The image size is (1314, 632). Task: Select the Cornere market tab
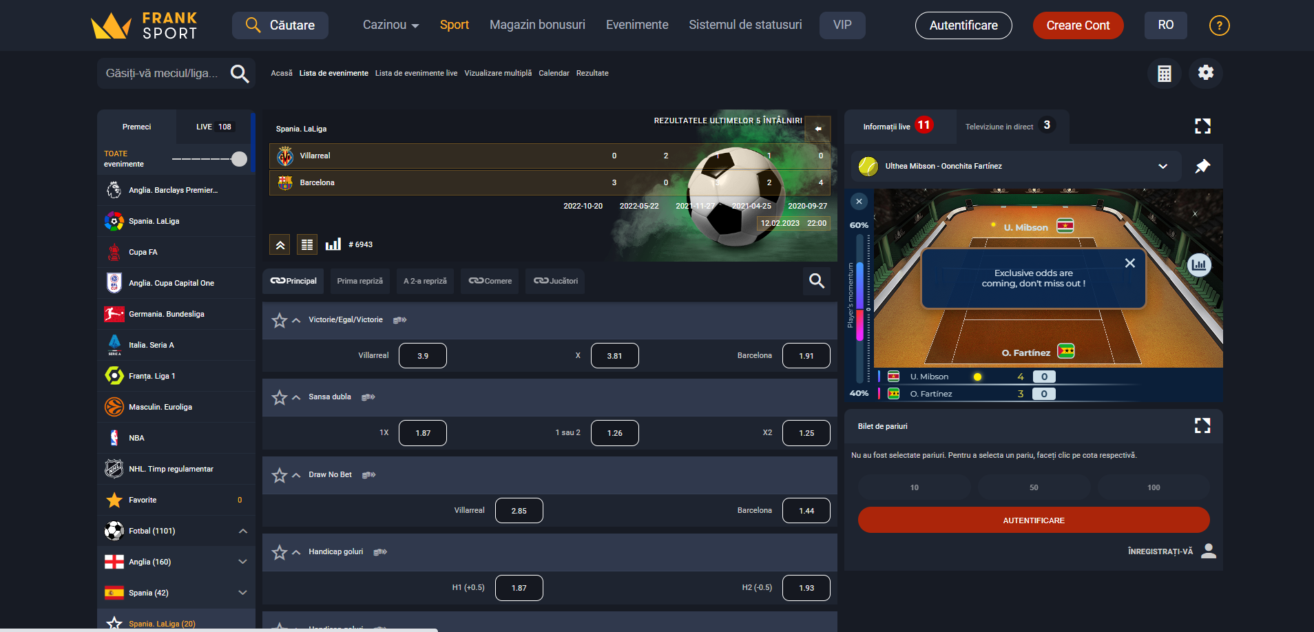490,281
